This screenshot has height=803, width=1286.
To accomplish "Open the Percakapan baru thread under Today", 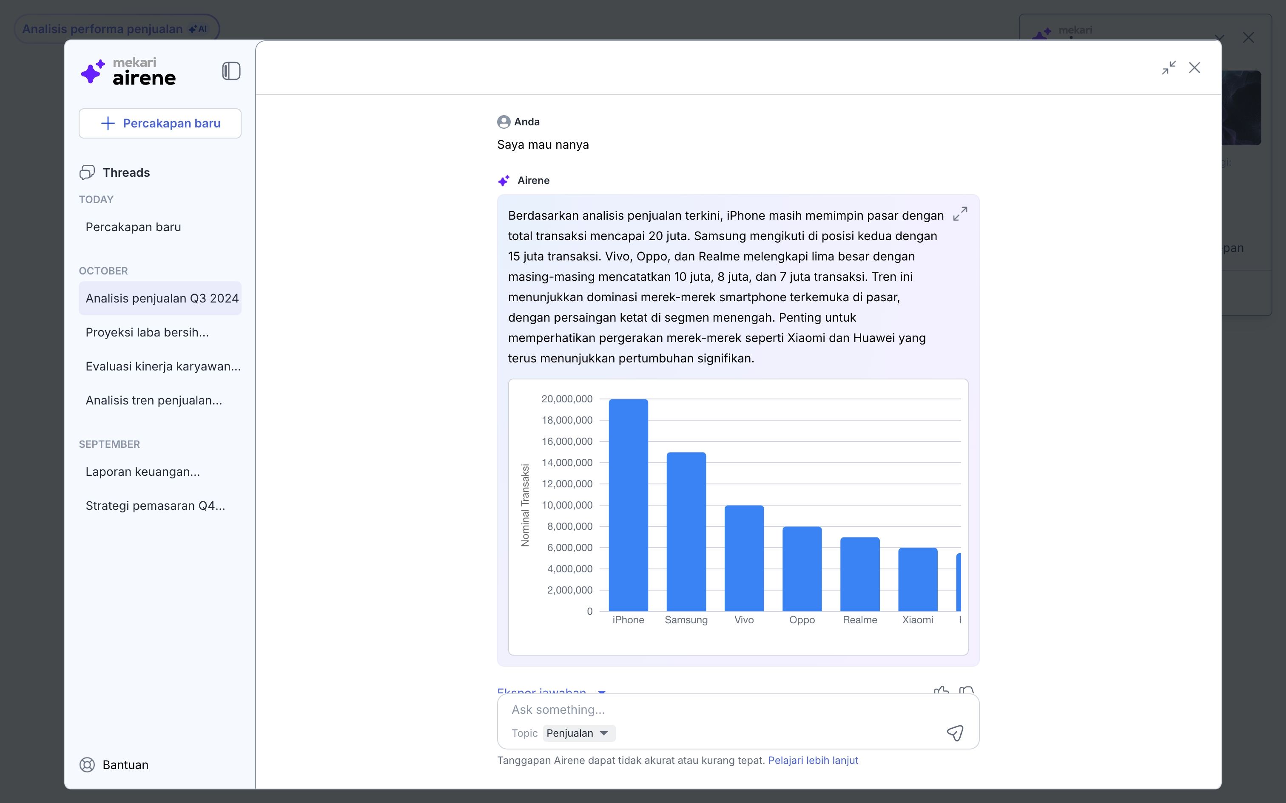I will pos(160,227).
